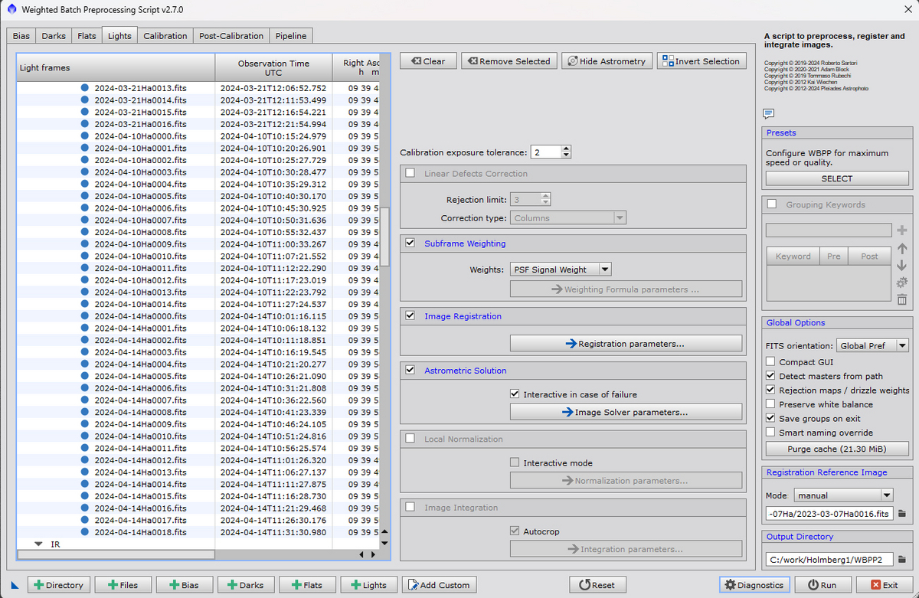
Task: Click Hide Astrometry button
Action: 607,61
